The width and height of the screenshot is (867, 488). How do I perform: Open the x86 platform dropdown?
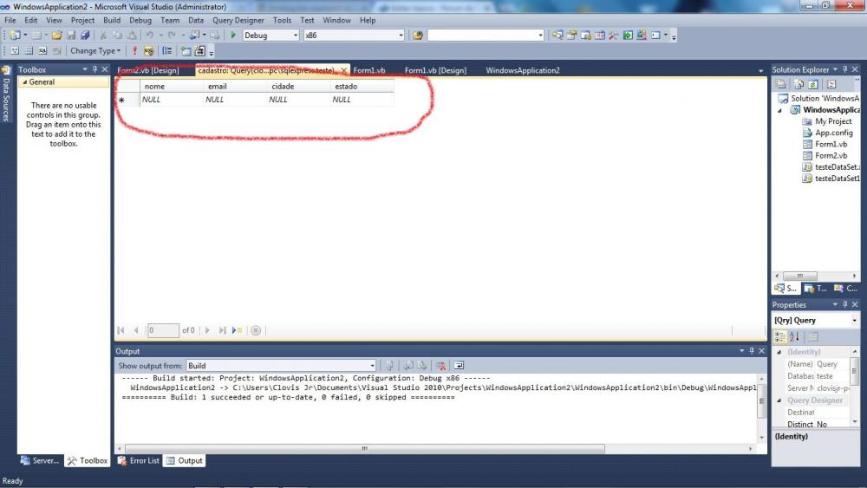click(x=401, y=36)
